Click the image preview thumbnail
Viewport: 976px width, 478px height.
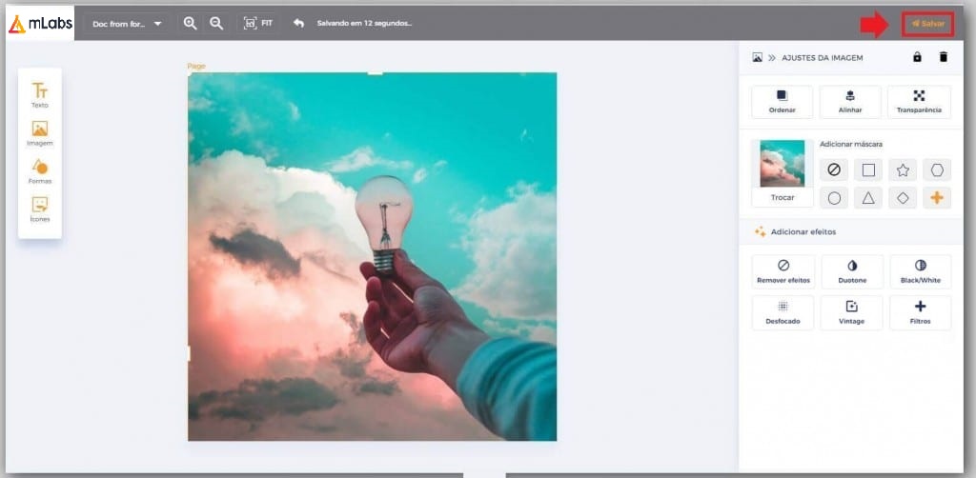coord(782,164)
